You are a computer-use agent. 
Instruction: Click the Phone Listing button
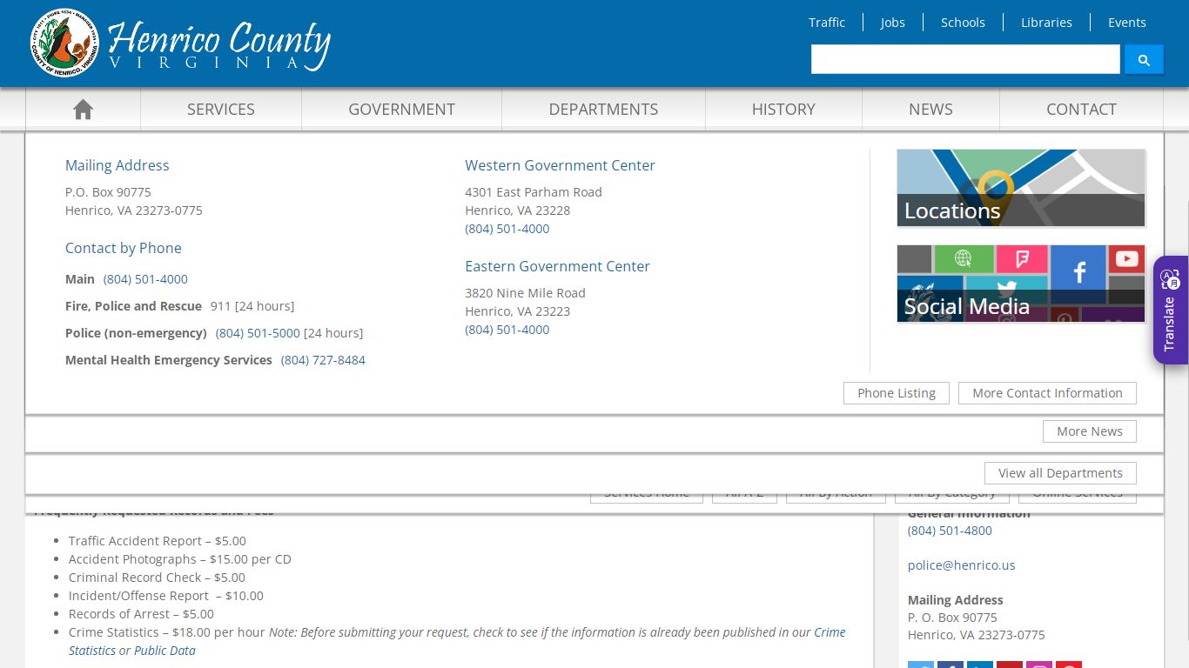tap(897, 393)
